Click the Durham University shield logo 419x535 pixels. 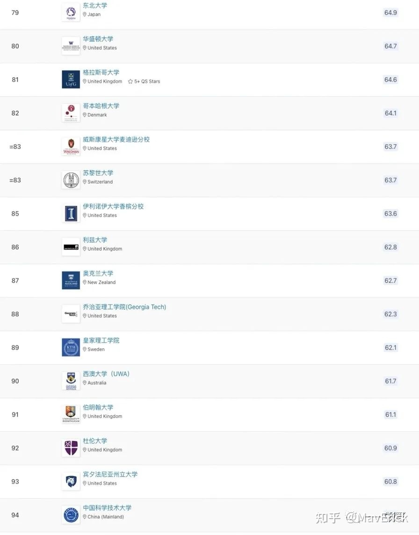[x=71, y=448]
